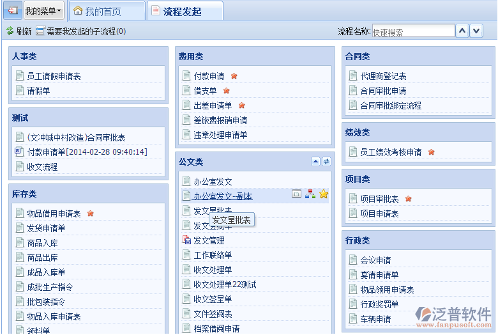The width and height of the screenshot is (498, 335).
Task: Click the swap icon in 公文类 header
Action: 326,162
